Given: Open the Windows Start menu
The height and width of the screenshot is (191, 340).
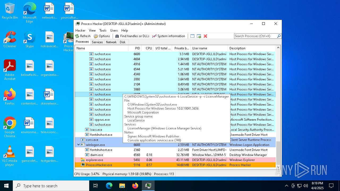Looking at the screenshot, I should (x=6, y=186).
